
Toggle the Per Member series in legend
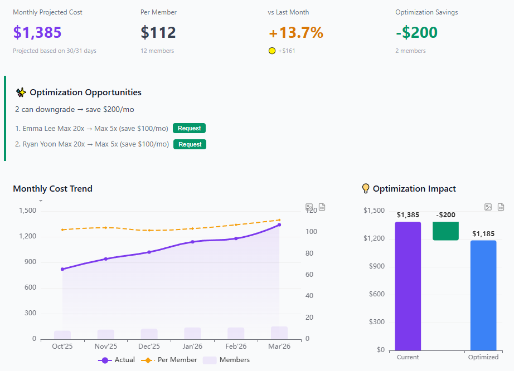click(171, 360)
